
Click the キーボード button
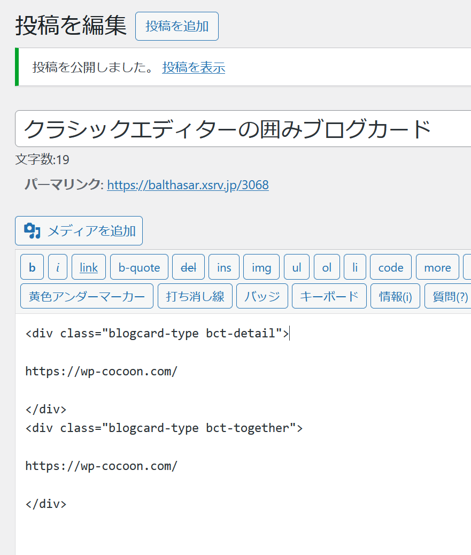coord(329,296)
